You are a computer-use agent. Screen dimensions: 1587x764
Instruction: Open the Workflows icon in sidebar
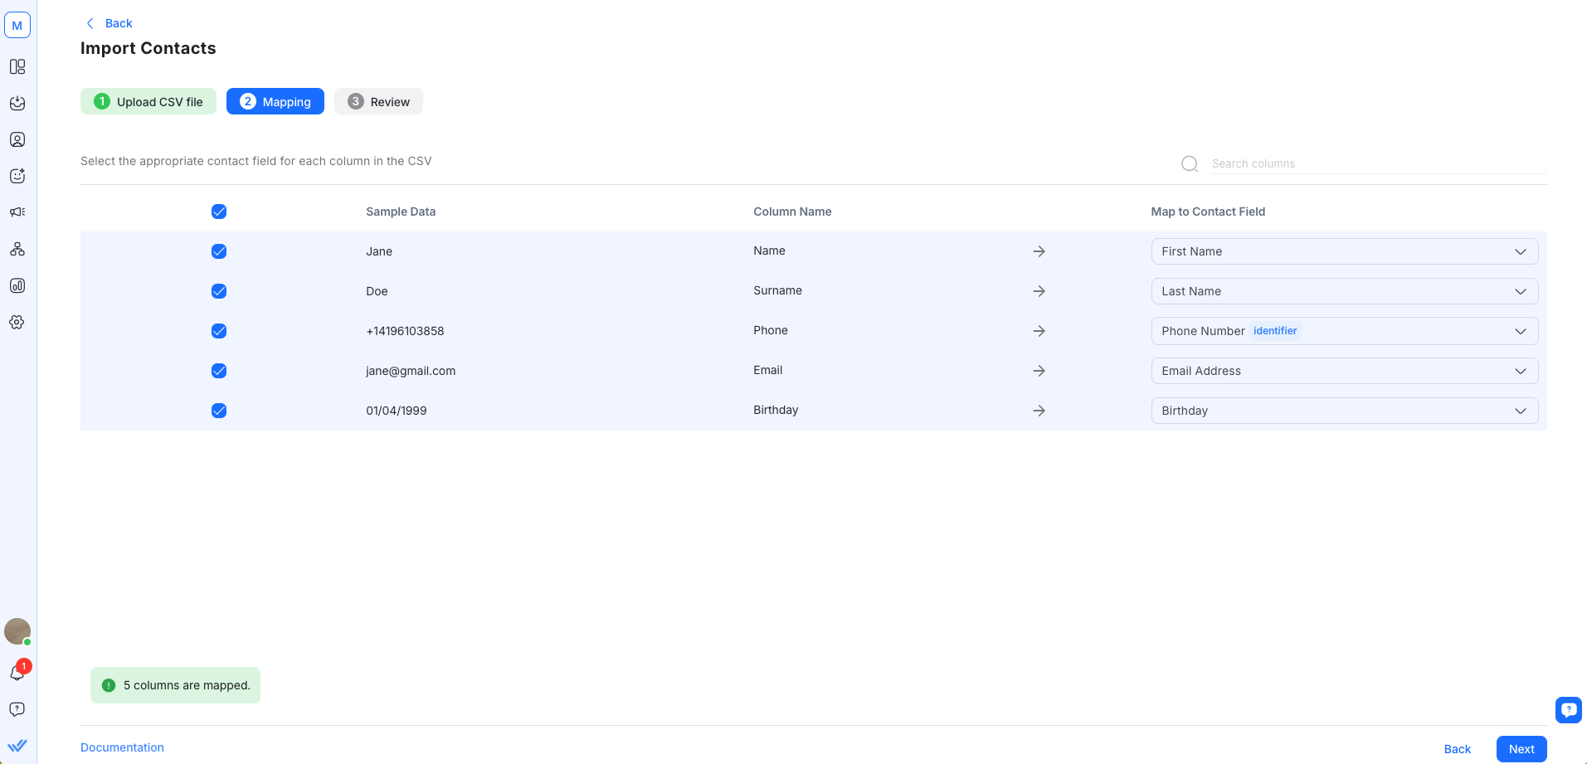(17, 249)
